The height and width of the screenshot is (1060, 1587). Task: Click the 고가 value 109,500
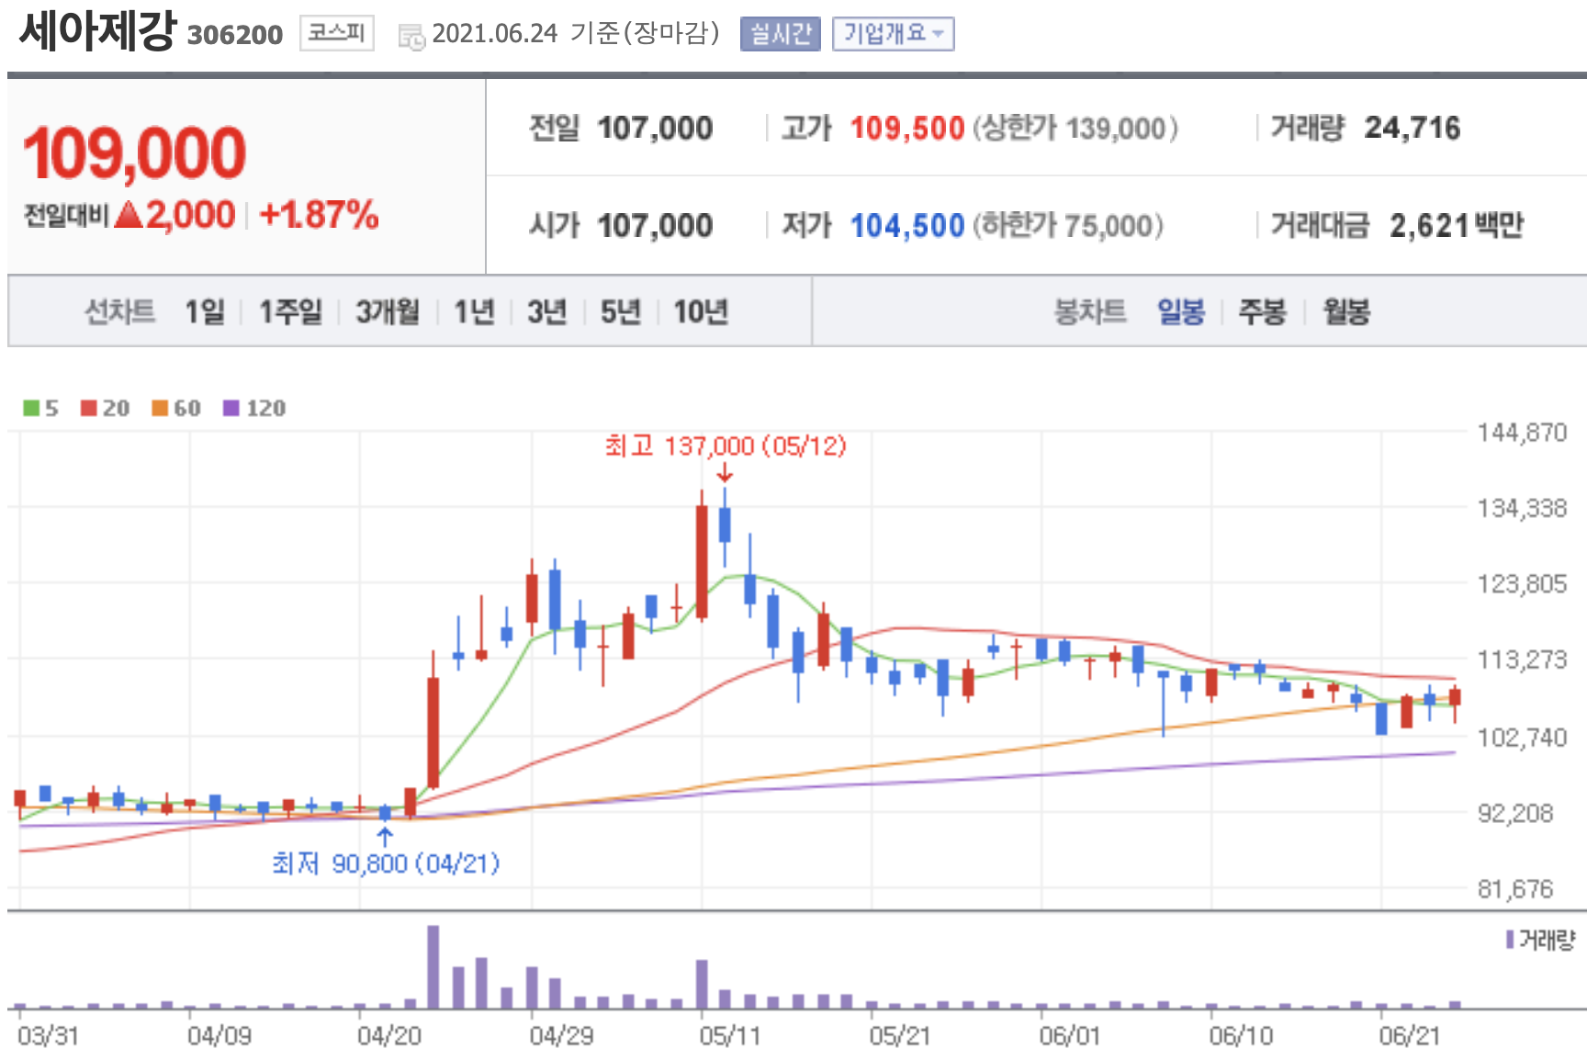[x=907, y=128]
